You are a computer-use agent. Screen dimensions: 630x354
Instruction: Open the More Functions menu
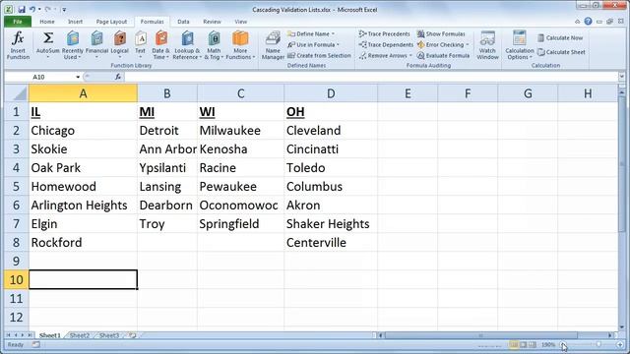click(x=240, y=45)
